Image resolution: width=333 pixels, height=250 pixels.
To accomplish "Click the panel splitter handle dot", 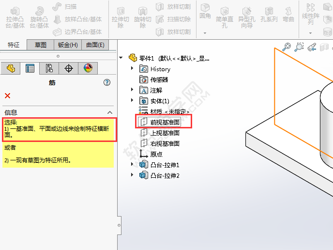I will point(58,56).
